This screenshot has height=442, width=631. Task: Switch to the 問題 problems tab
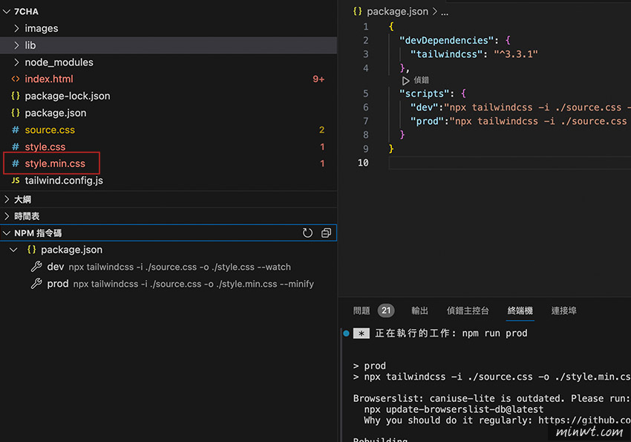362,311
